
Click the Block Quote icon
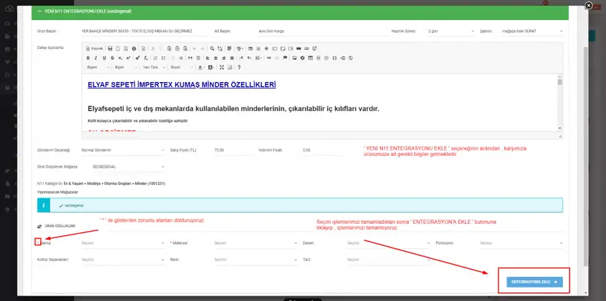[190, 58]
